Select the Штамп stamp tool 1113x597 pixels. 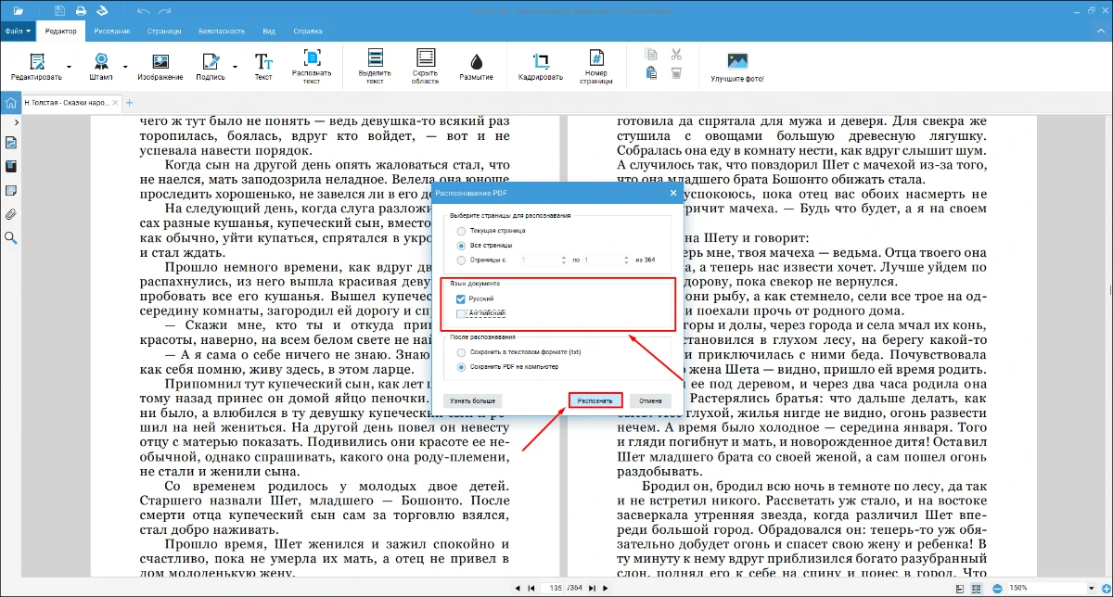tap(100, 67)
